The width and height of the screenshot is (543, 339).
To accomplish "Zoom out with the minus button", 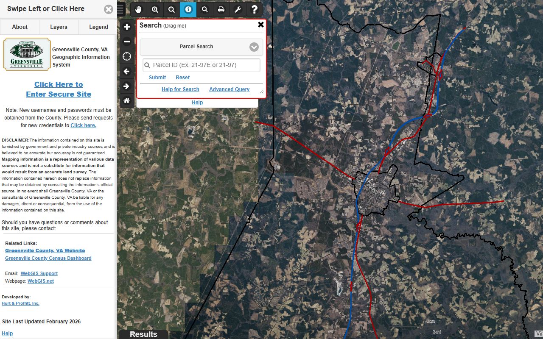I will (127, 42).
